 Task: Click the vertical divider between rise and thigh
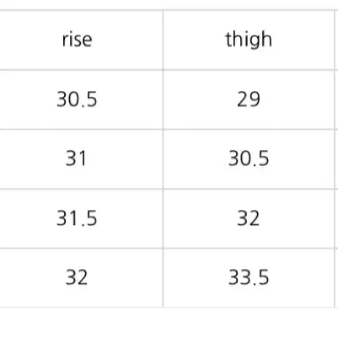pos(163,158)
